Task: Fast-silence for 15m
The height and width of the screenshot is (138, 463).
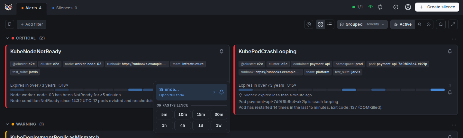Action: click(x=201, y=115)
